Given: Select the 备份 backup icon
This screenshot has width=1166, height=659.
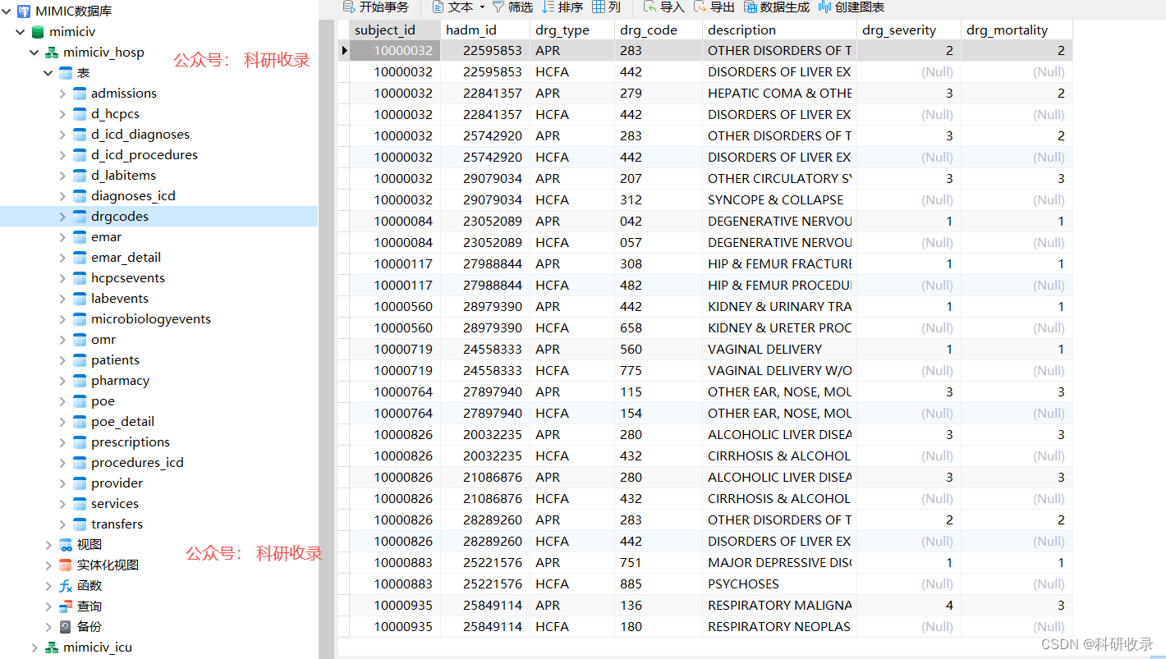Looking at the screenshot, I should [66, 627].
